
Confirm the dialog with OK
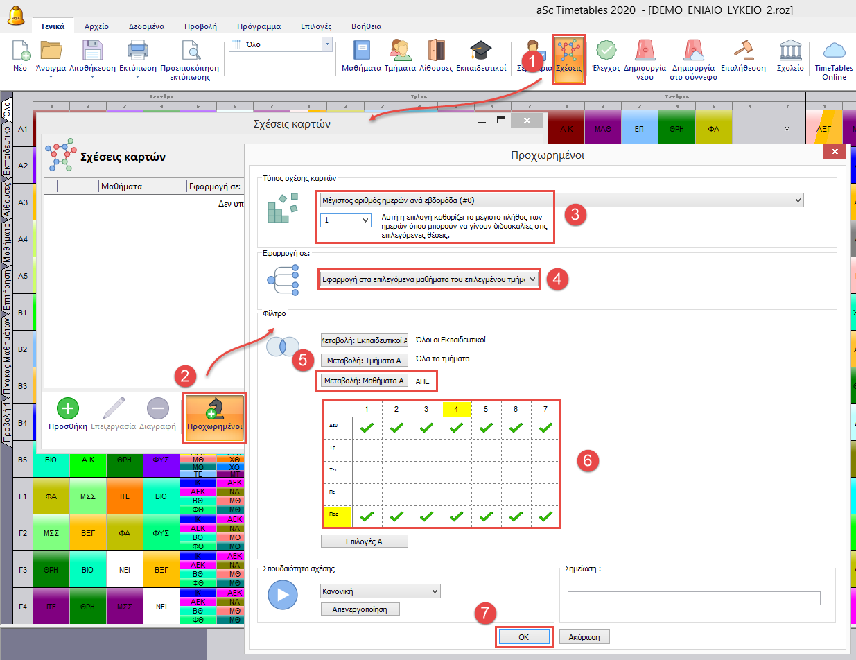pos(524,636)
